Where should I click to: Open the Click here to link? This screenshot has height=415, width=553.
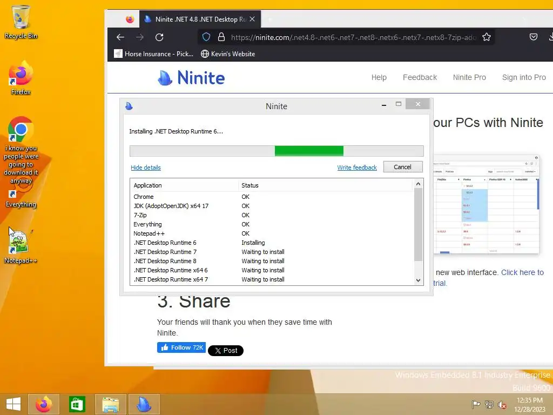click(522, 272)
